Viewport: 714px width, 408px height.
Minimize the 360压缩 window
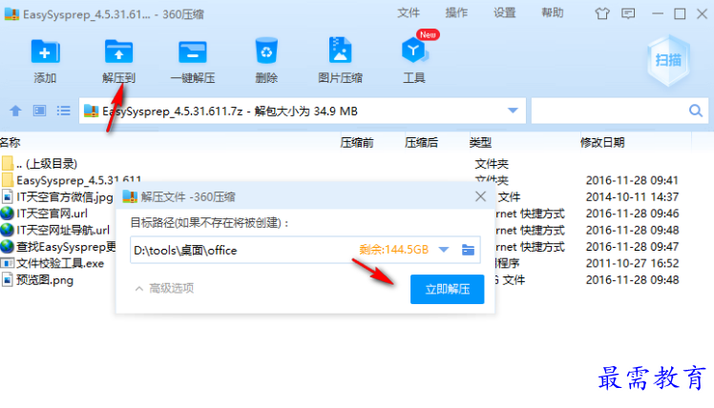click(x=658, y=13)
